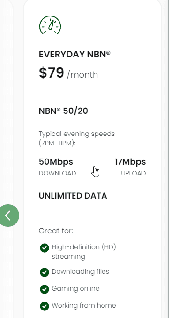Image resolution: width=171 pixels, height=318 pixels.
Task: Click the UNLIMITED DATA heading
Action: pyautogui.click(x=73, y=196)
